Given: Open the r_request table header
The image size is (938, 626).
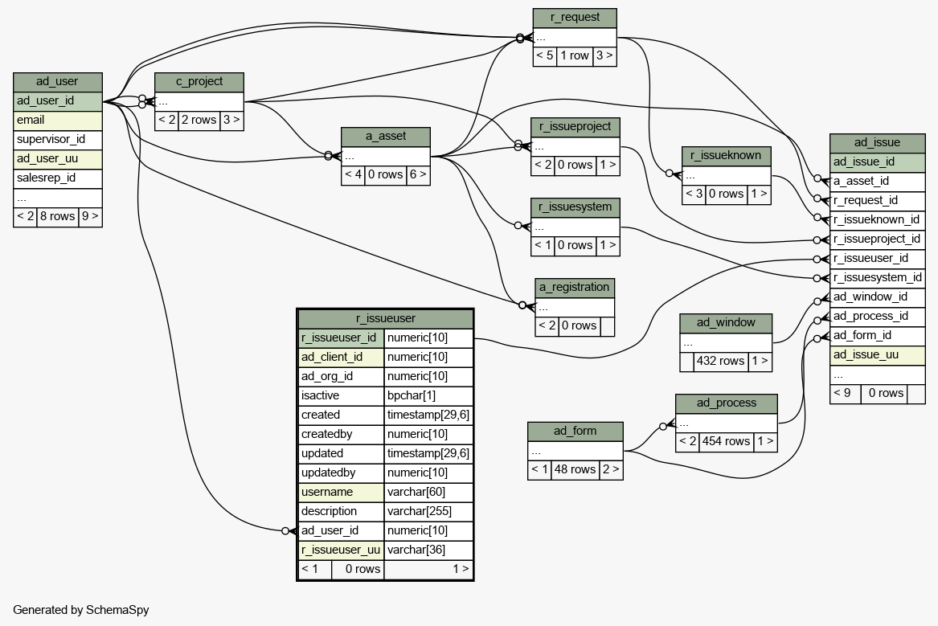Looking at the screenshot, I should click(575, 18).
